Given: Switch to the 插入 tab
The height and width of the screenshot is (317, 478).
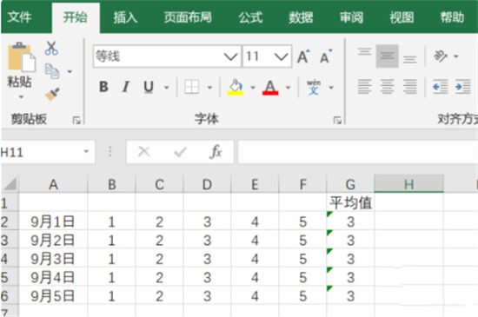Looking at the screenshot, I should pyautogui.click(x=126, y=17).
